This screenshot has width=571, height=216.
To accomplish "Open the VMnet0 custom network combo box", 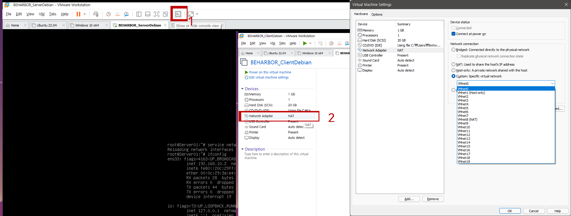I will 506,84.
